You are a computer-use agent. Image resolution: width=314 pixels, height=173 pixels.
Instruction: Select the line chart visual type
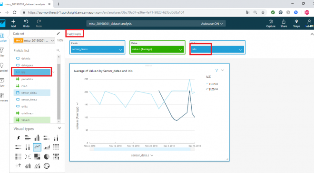coord(37,147)
